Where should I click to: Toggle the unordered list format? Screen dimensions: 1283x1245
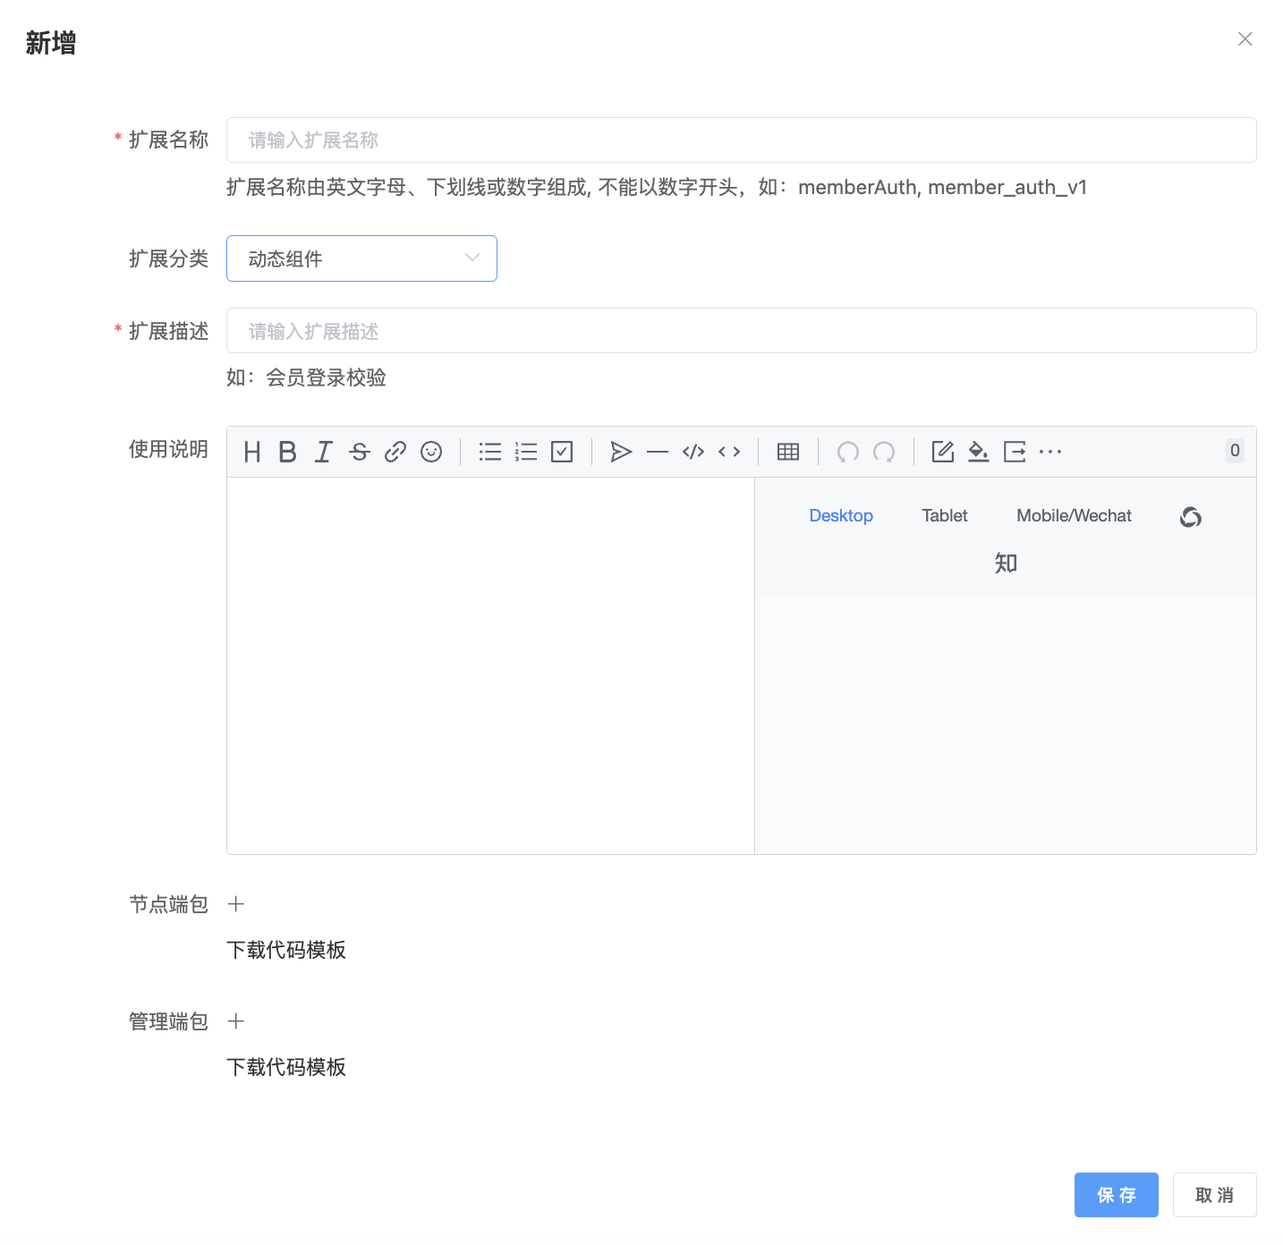pos(490,453)
